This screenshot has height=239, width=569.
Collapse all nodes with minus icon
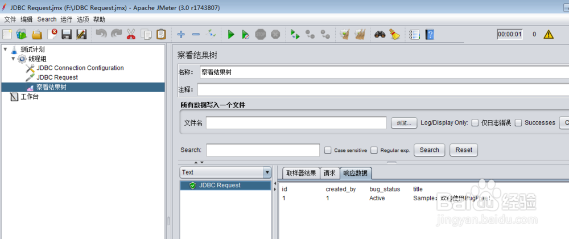click(x=196, y=35)
